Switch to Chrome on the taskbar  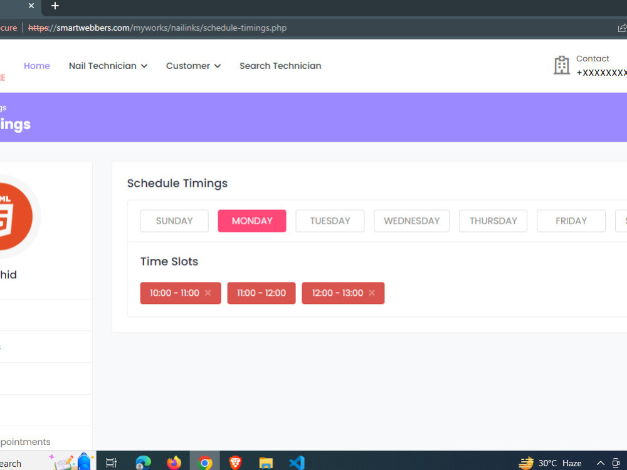(x=205, y=463)
